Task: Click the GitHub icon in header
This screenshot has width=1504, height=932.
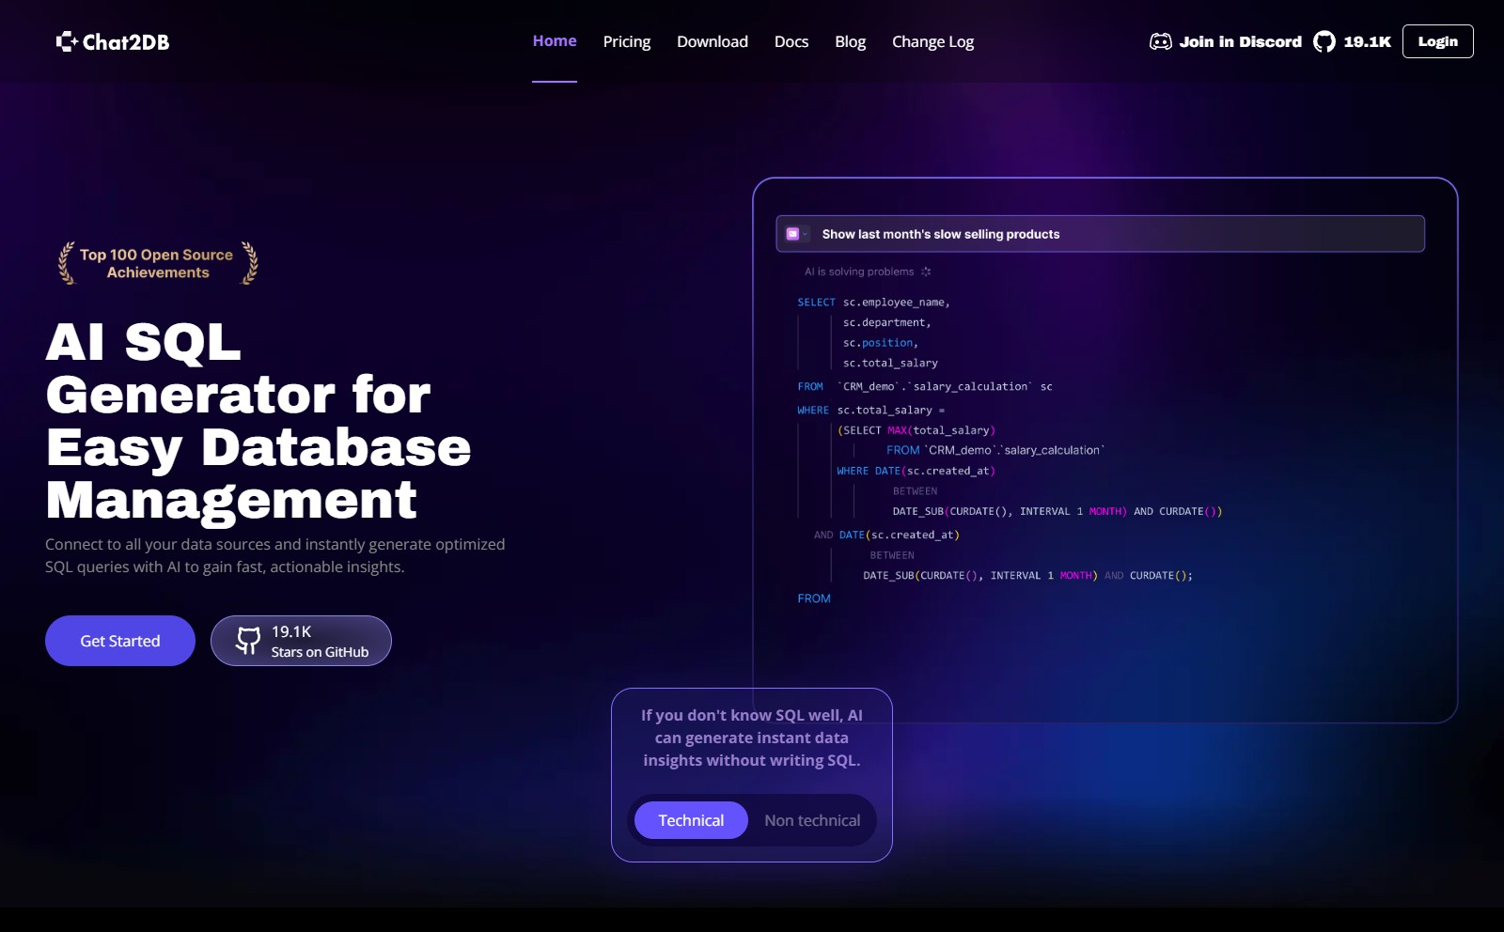Action: coord(1324,41)
